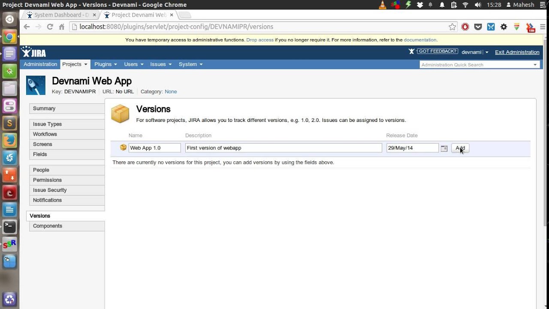Select Screens in the sidebar
This screenshot has width=549, height=309.
[67, 145]
